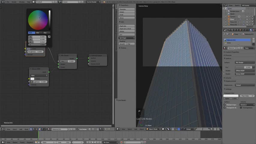Click the white Viewport Color swatch

point(231,96)
